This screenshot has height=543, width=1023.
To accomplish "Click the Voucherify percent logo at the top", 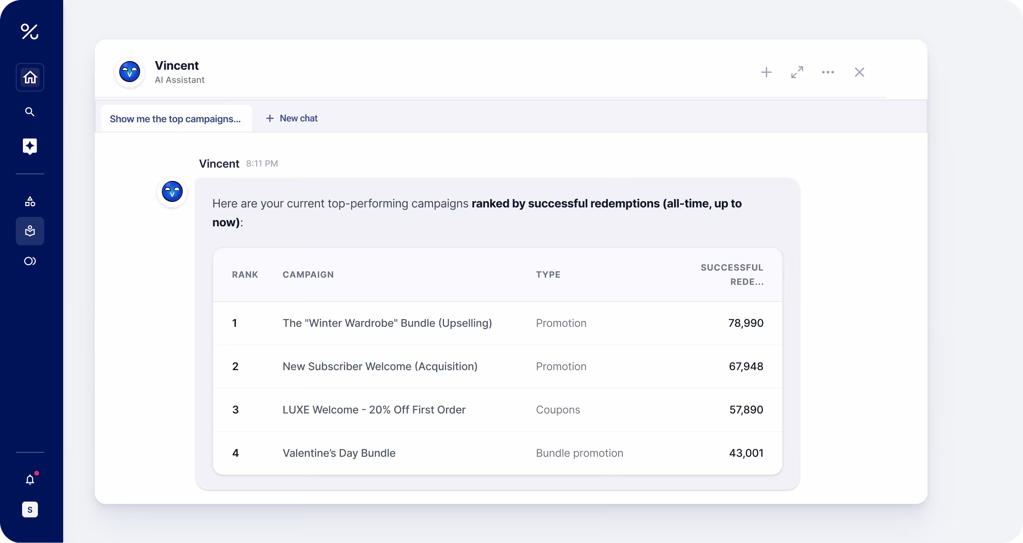I will pos(30,32).
